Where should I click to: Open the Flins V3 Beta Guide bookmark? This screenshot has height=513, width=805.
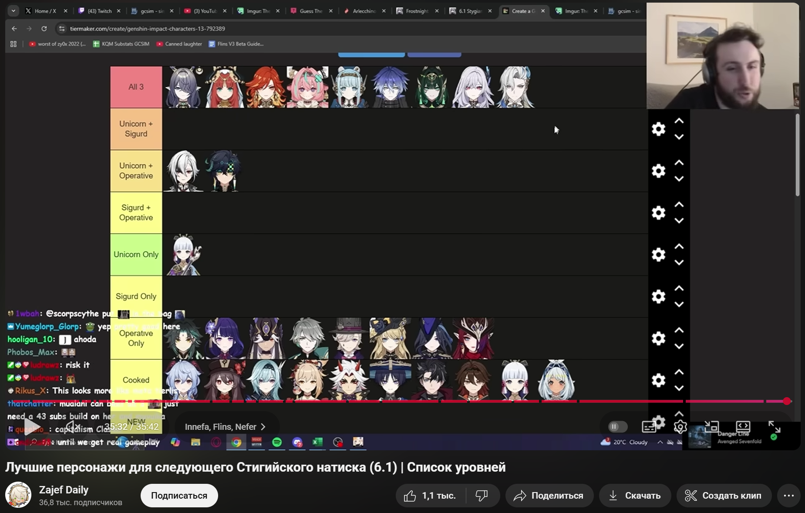coord(236,44)
